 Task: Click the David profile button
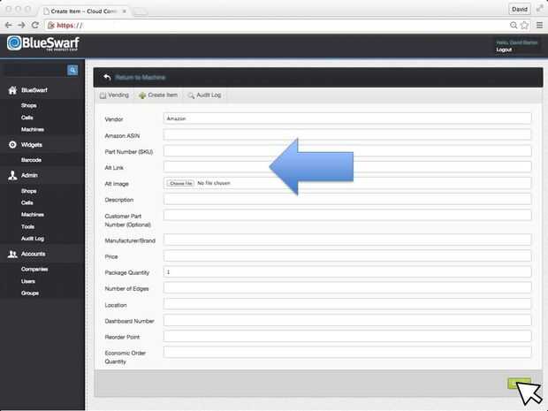tap(520, 10)
